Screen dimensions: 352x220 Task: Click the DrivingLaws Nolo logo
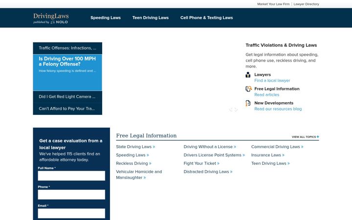pyautogui.click(x=51, y=18)
